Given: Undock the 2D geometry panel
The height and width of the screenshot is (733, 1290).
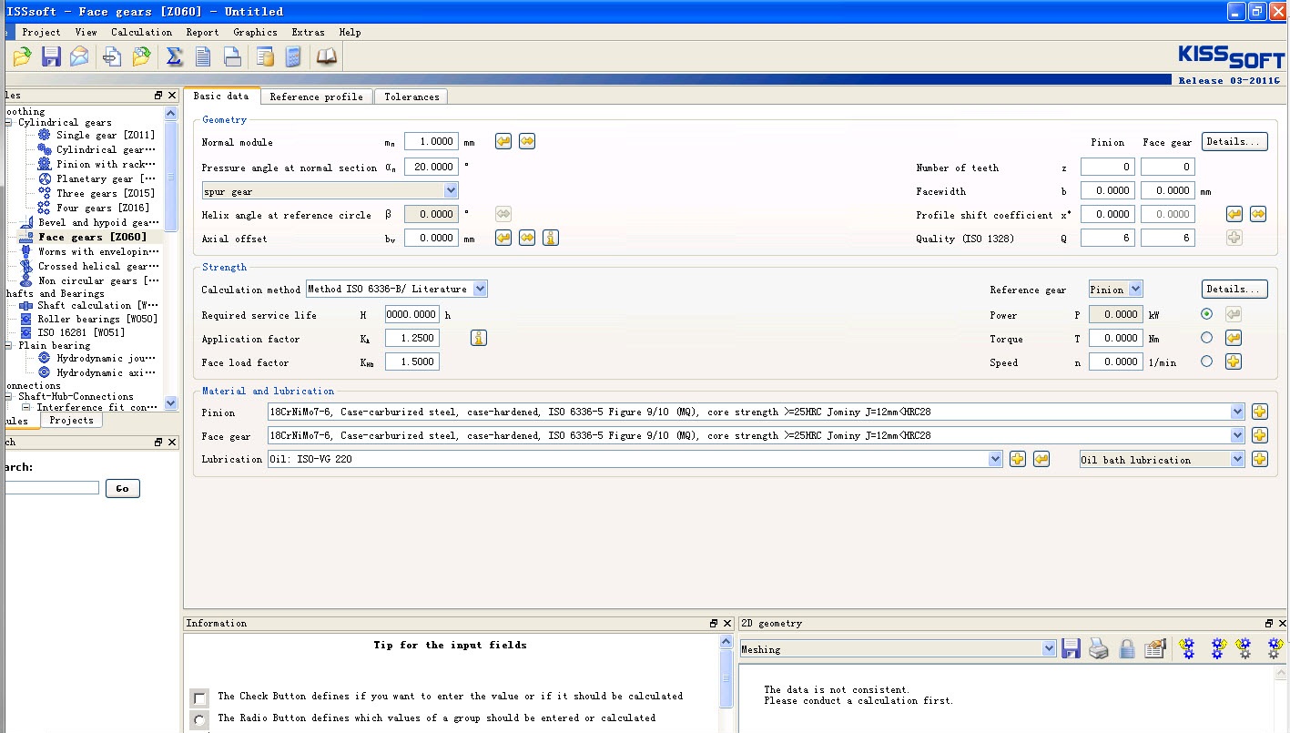Looking at the screenshot, I should [1269, 624].
